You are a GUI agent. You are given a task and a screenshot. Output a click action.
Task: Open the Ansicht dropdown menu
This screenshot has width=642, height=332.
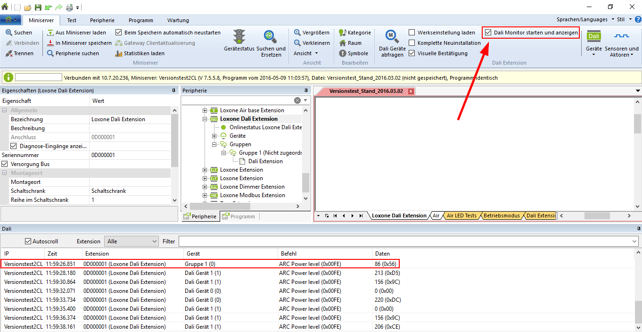click(305, 53)
